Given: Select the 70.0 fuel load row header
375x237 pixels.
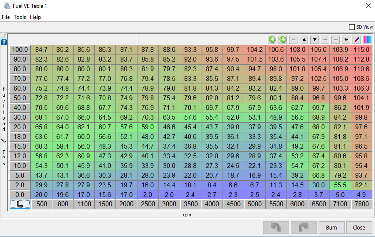Looking at the screenshot, I should pos(20,79).
